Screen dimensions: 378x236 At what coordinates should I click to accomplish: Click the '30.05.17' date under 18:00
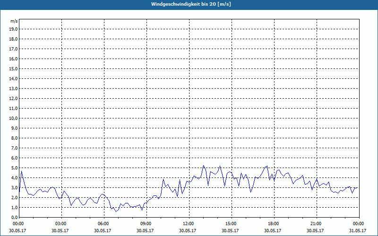point(273,230)
